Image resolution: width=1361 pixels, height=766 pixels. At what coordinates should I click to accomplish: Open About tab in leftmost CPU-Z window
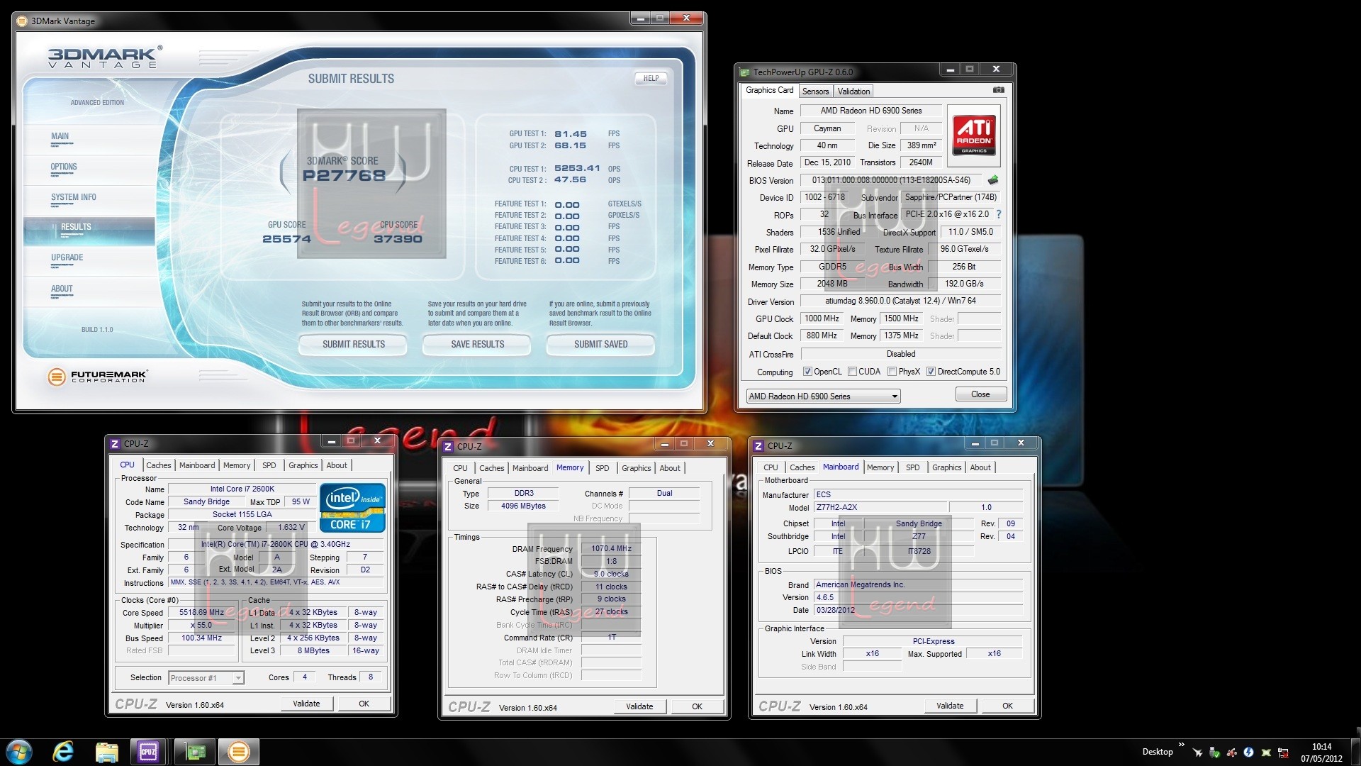tap(337, 465)
